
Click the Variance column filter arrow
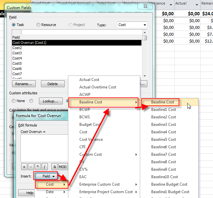171,4
